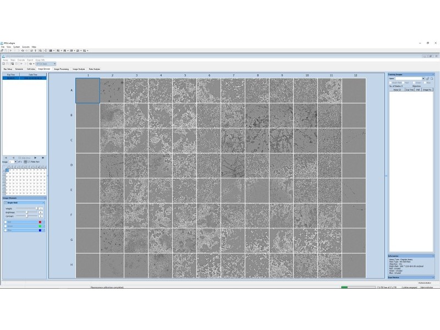The image size is (440, 330).
Task: Click the green color swatch
Action: [x=40, y=226]
